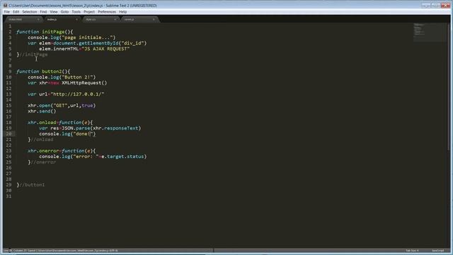Open the Project menu

click(x=89, y=12)
